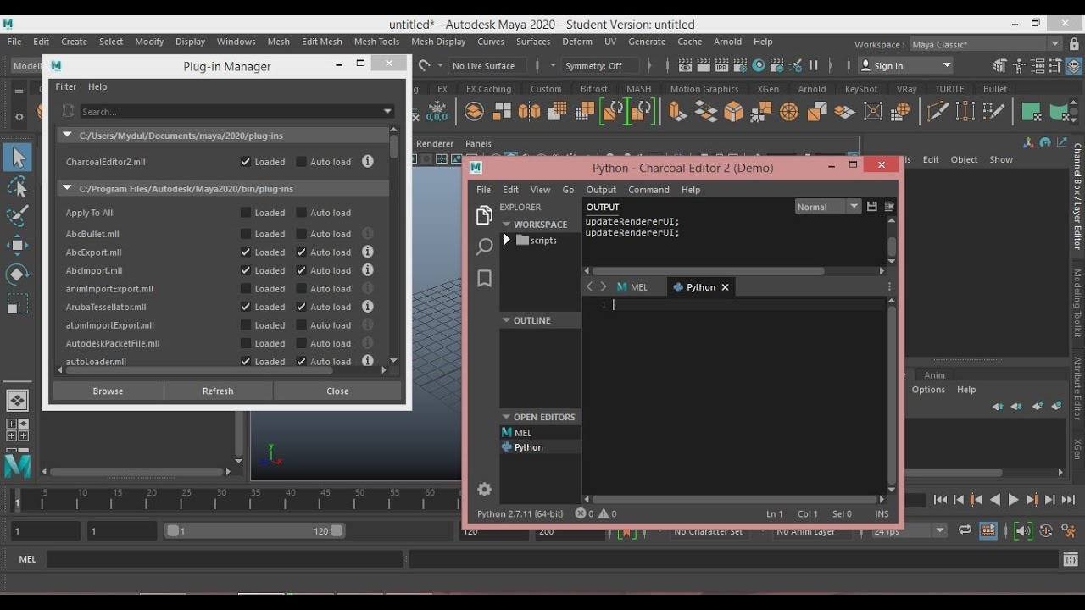
Task: Click info icon for AbcImport.mll
Action: (x=368, y=269)
